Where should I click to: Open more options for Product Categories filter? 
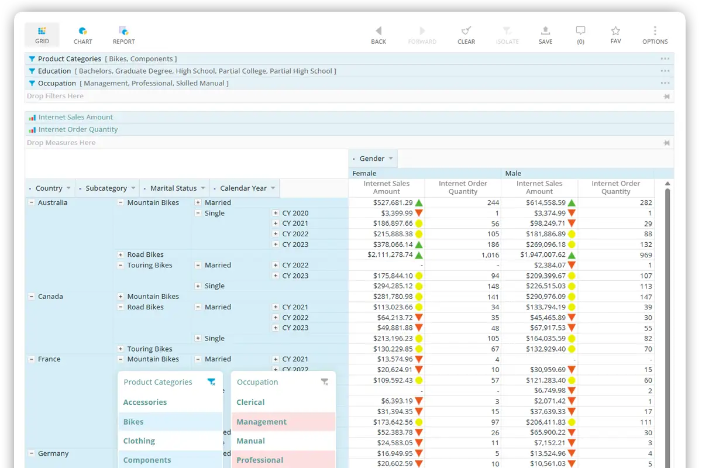[665, 59]
